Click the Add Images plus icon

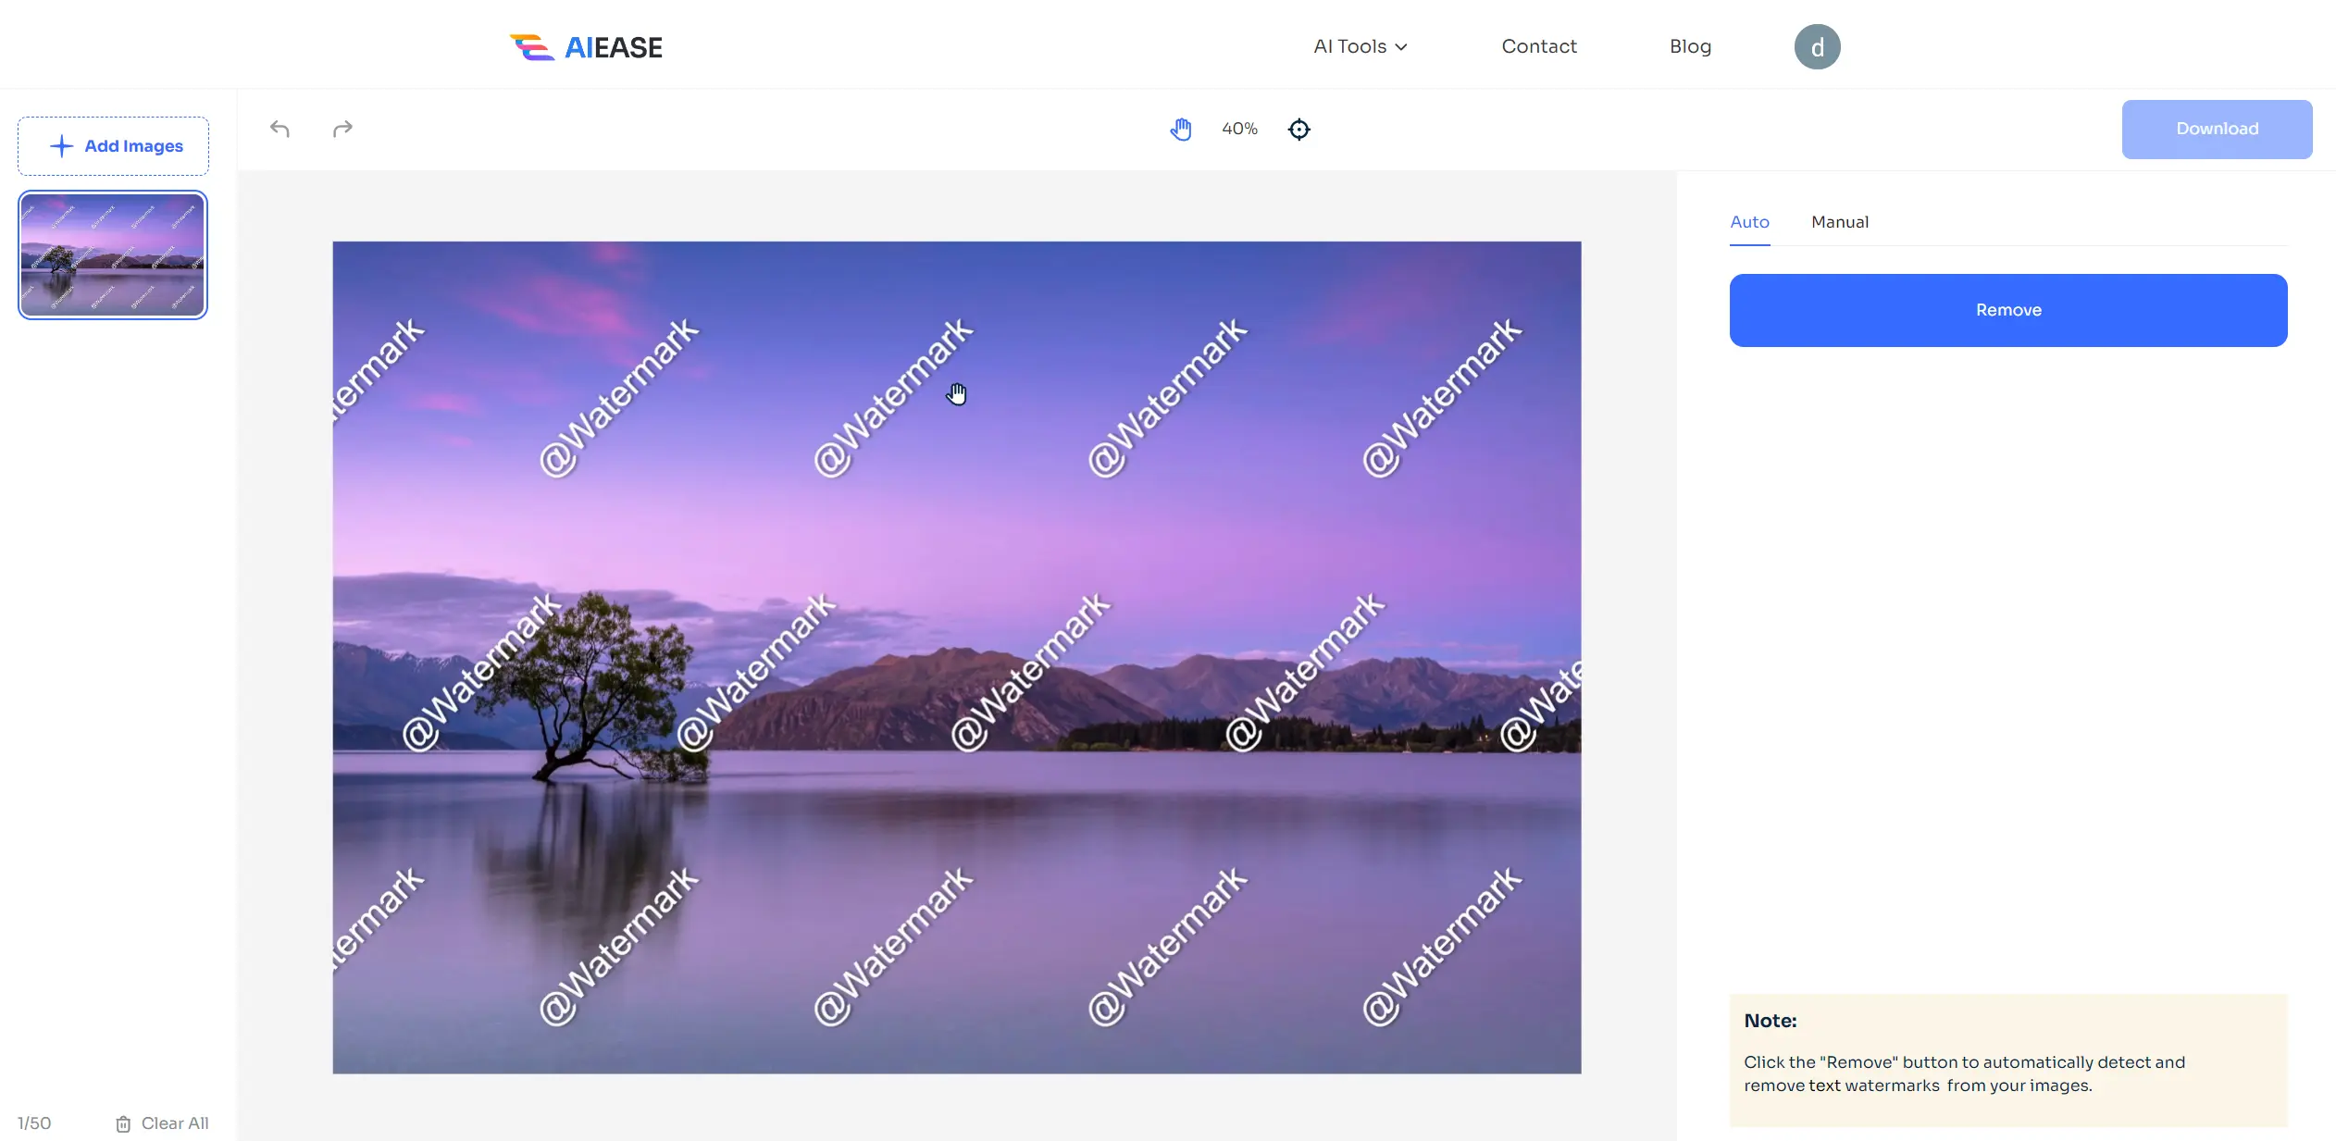[61, 146]
